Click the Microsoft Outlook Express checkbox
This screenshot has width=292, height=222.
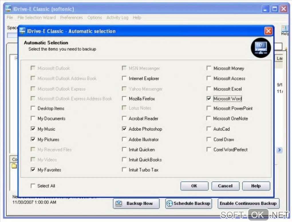coord(33,89)
